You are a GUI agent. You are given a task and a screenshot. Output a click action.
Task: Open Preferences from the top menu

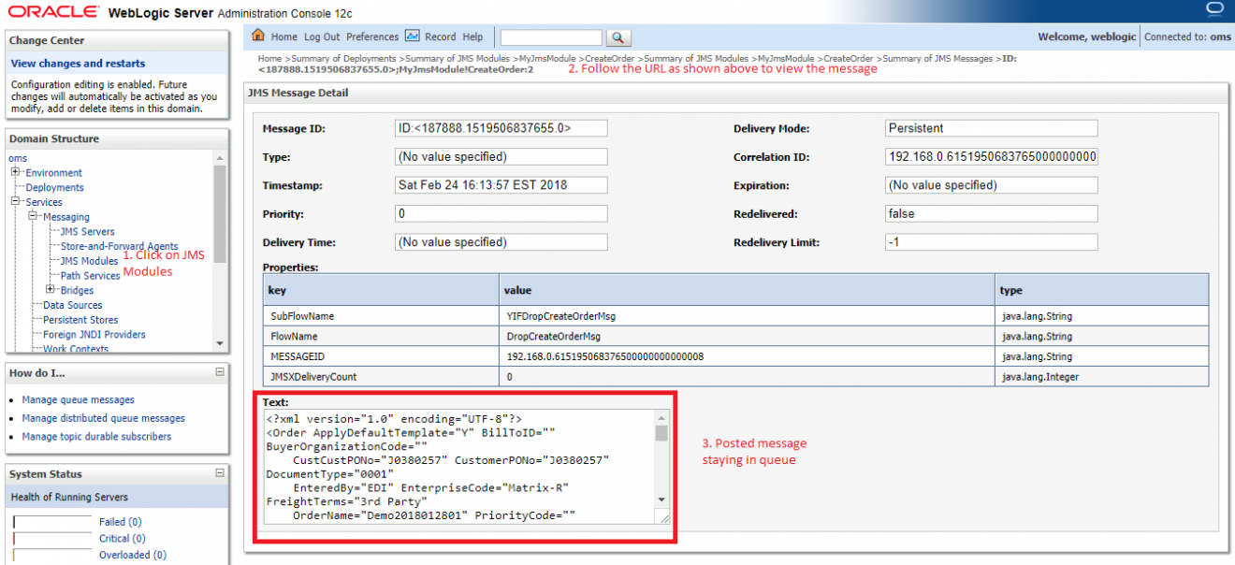pos(371,36)
